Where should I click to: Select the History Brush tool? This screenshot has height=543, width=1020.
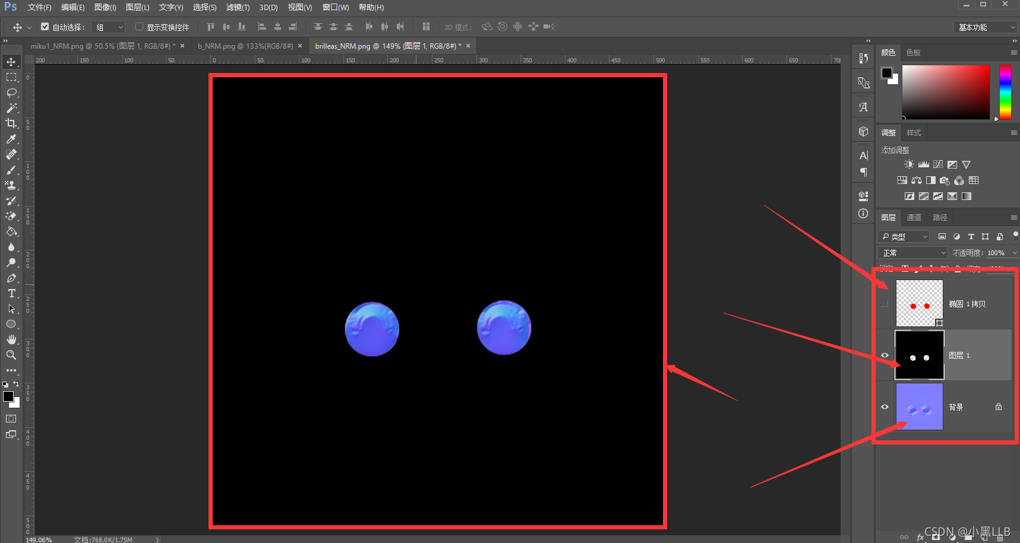pyautogui.click(x=11, y=201)
